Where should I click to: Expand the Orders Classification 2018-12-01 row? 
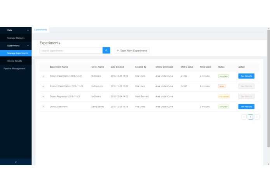[x=43, y=76]
